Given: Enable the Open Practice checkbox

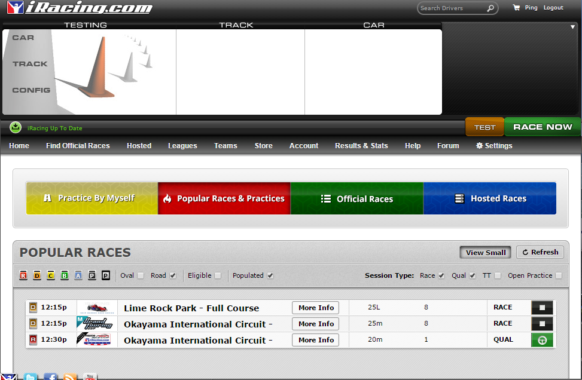Looking at the screenshot, I should point(559,275).
